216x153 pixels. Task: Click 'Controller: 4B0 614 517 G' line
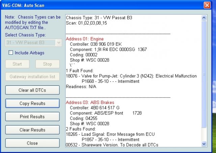94,108
